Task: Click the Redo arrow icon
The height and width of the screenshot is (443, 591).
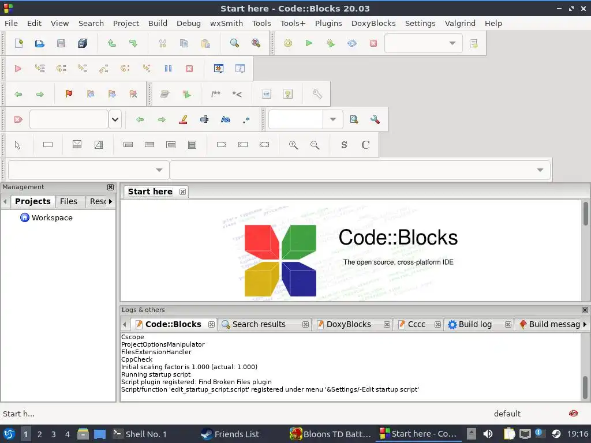Action: pos(133,43)
